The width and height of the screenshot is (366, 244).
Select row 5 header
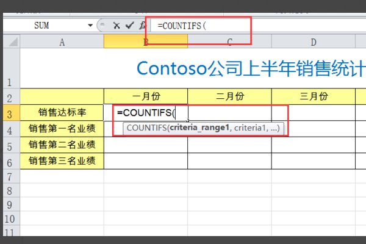click(x=12, y=145)
